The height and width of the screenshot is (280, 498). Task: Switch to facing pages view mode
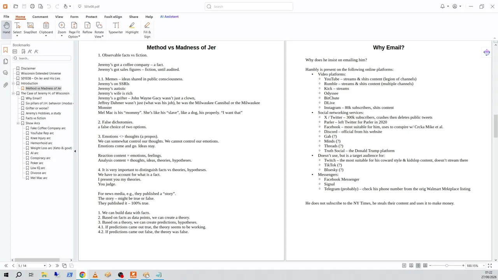[418, 266]
